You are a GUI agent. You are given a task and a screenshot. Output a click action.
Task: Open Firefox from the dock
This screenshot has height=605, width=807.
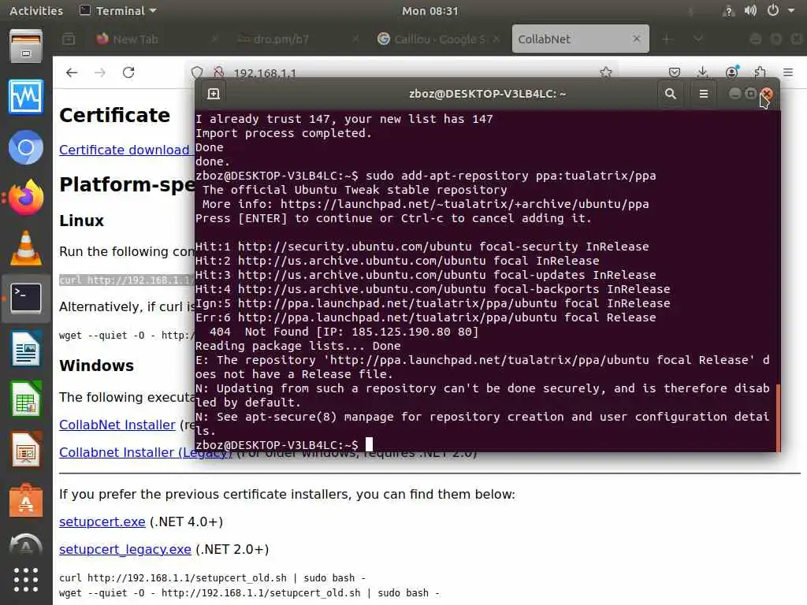26,198
